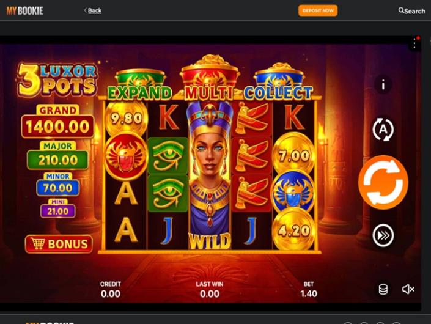The width and height of the screenshot is (431, 324).
Task: Enable turbo fast-forward spin mode
Action: 383,235
